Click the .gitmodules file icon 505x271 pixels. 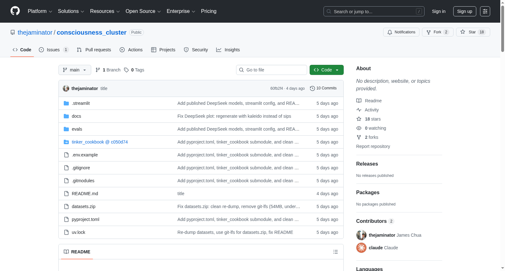click(x=66, y=181)
